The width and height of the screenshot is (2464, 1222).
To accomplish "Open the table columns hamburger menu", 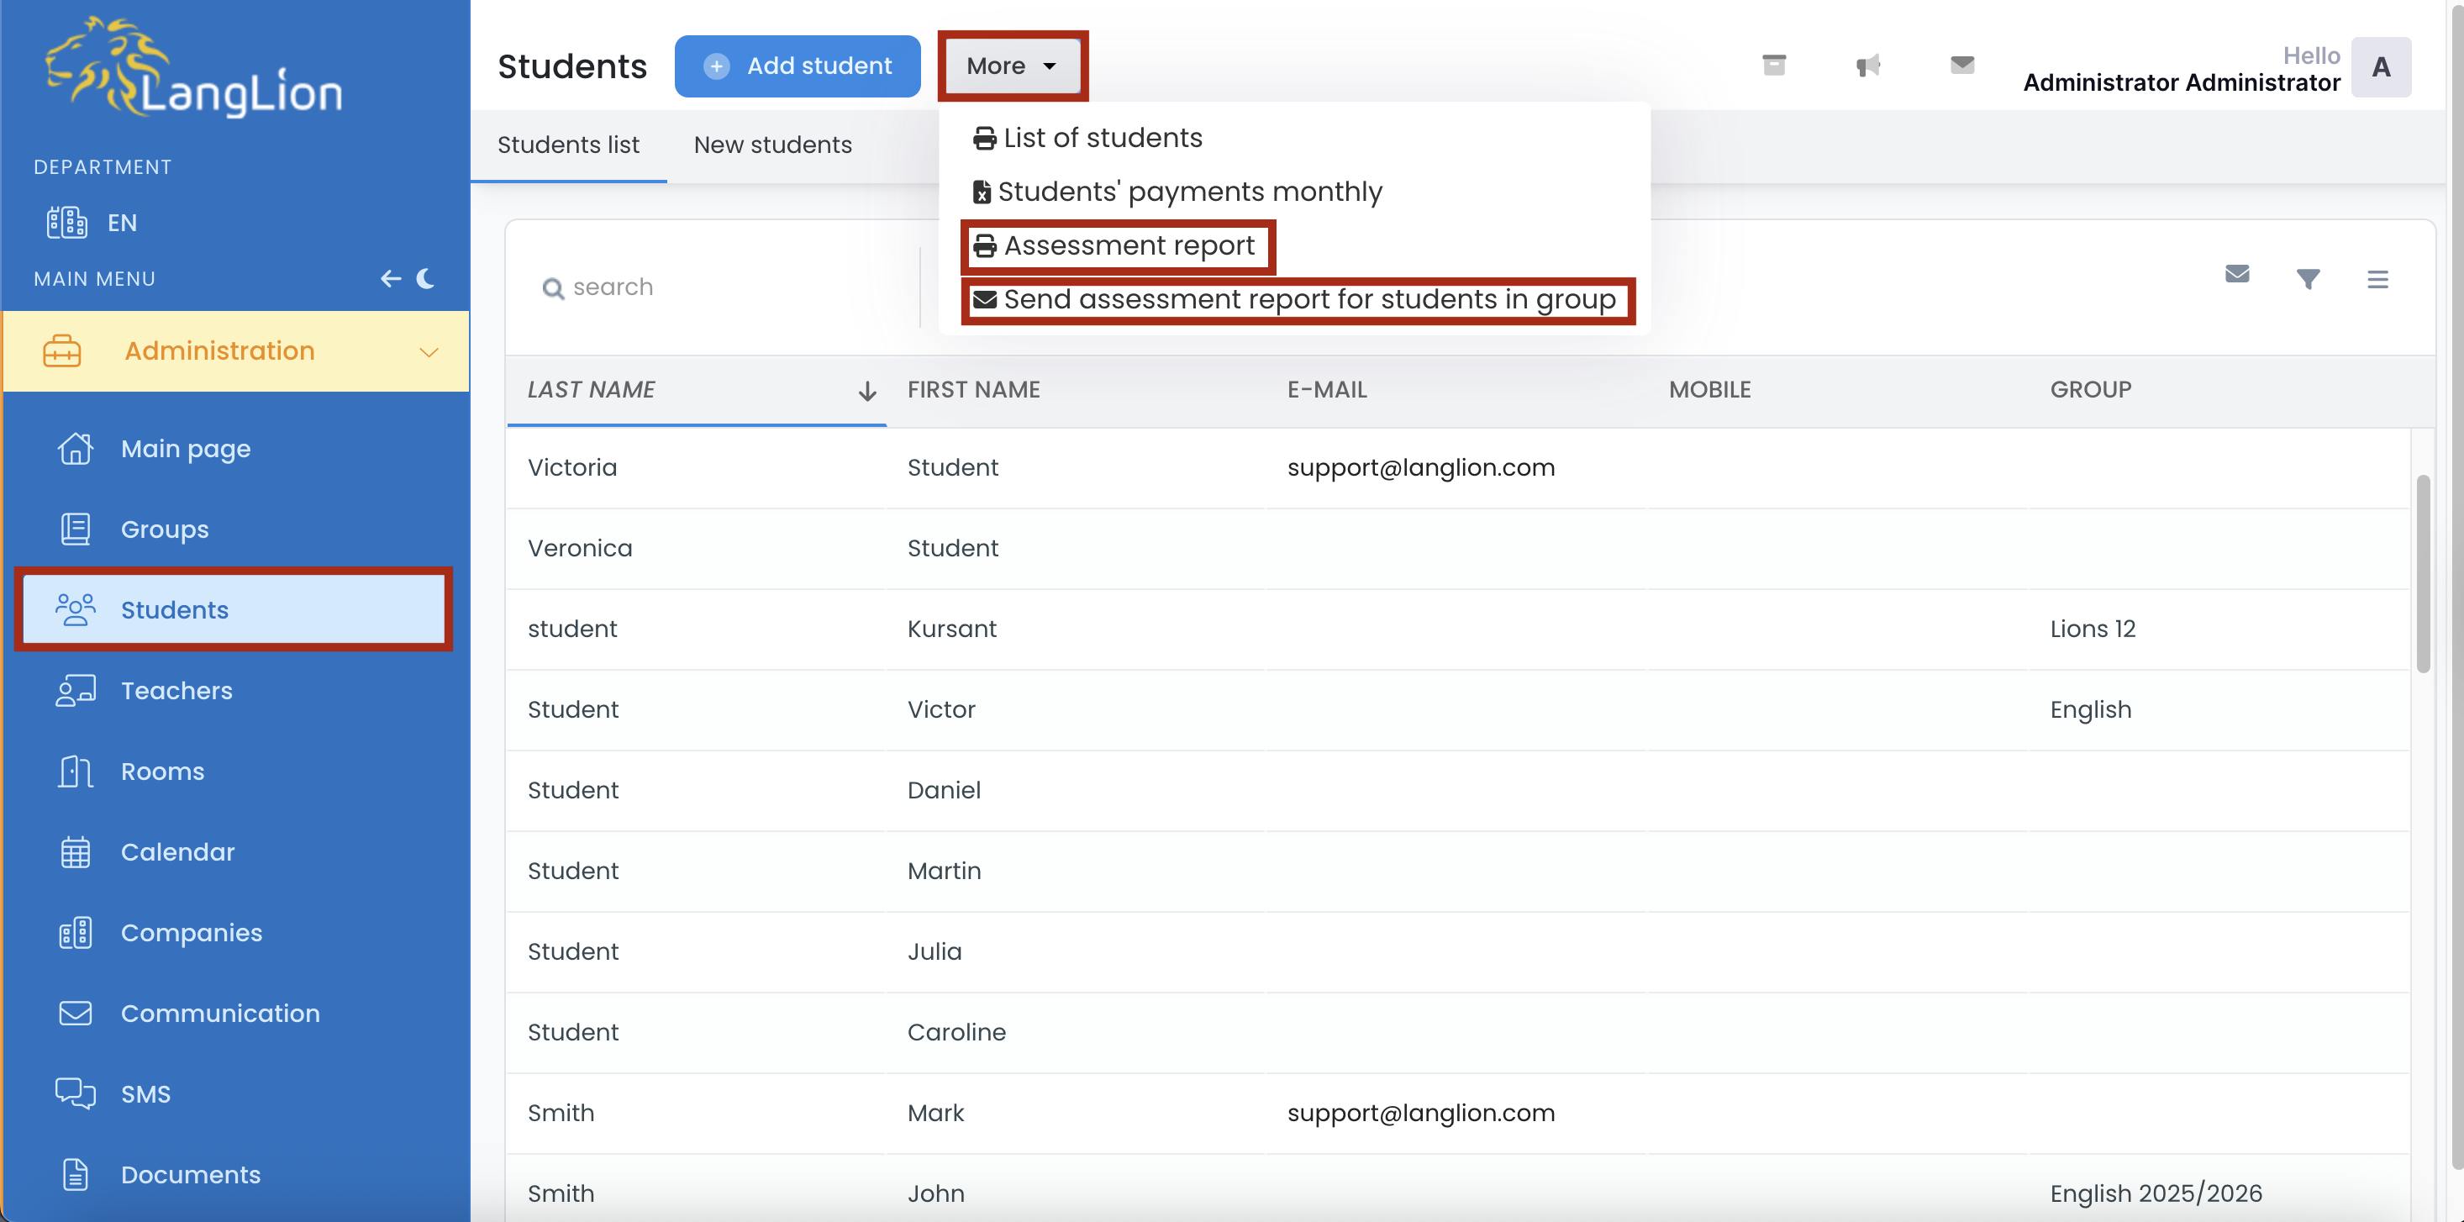I will pos(2377,279).
